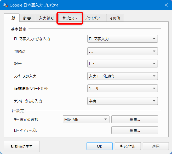Open the サジェスト tab
This screenshot has width=172, height=154.
click(70, 18)
